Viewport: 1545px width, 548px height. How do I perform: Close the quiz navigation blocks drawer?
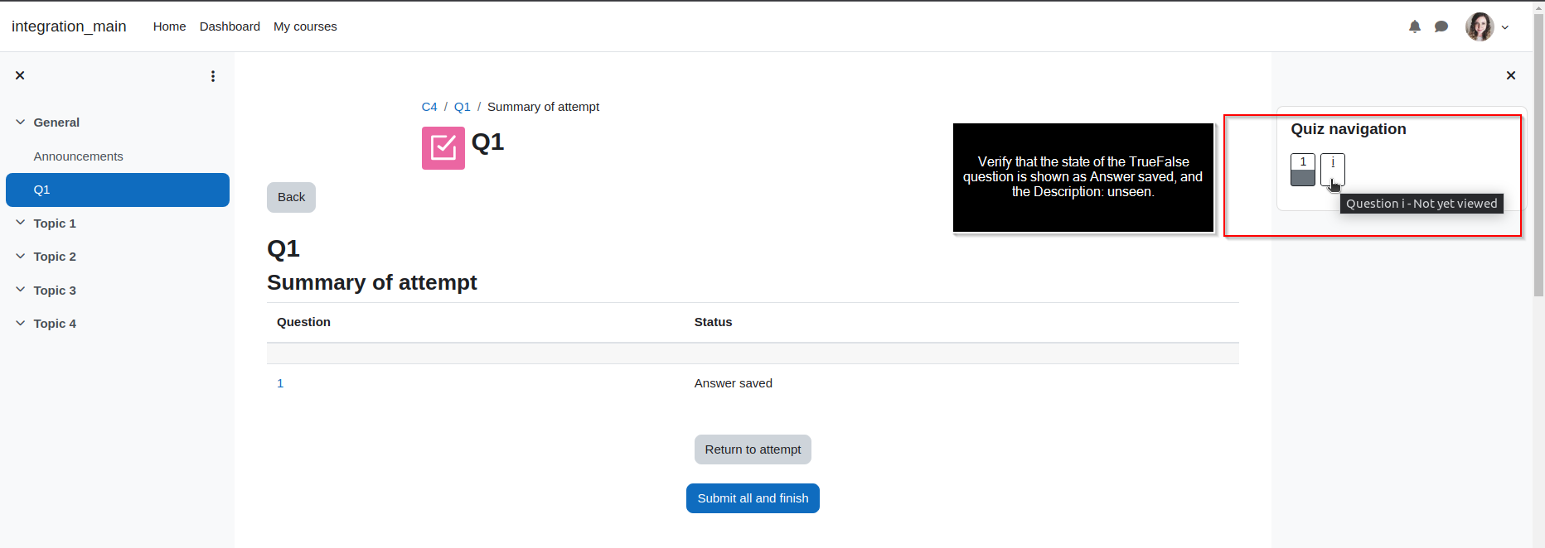(1511, 75)
